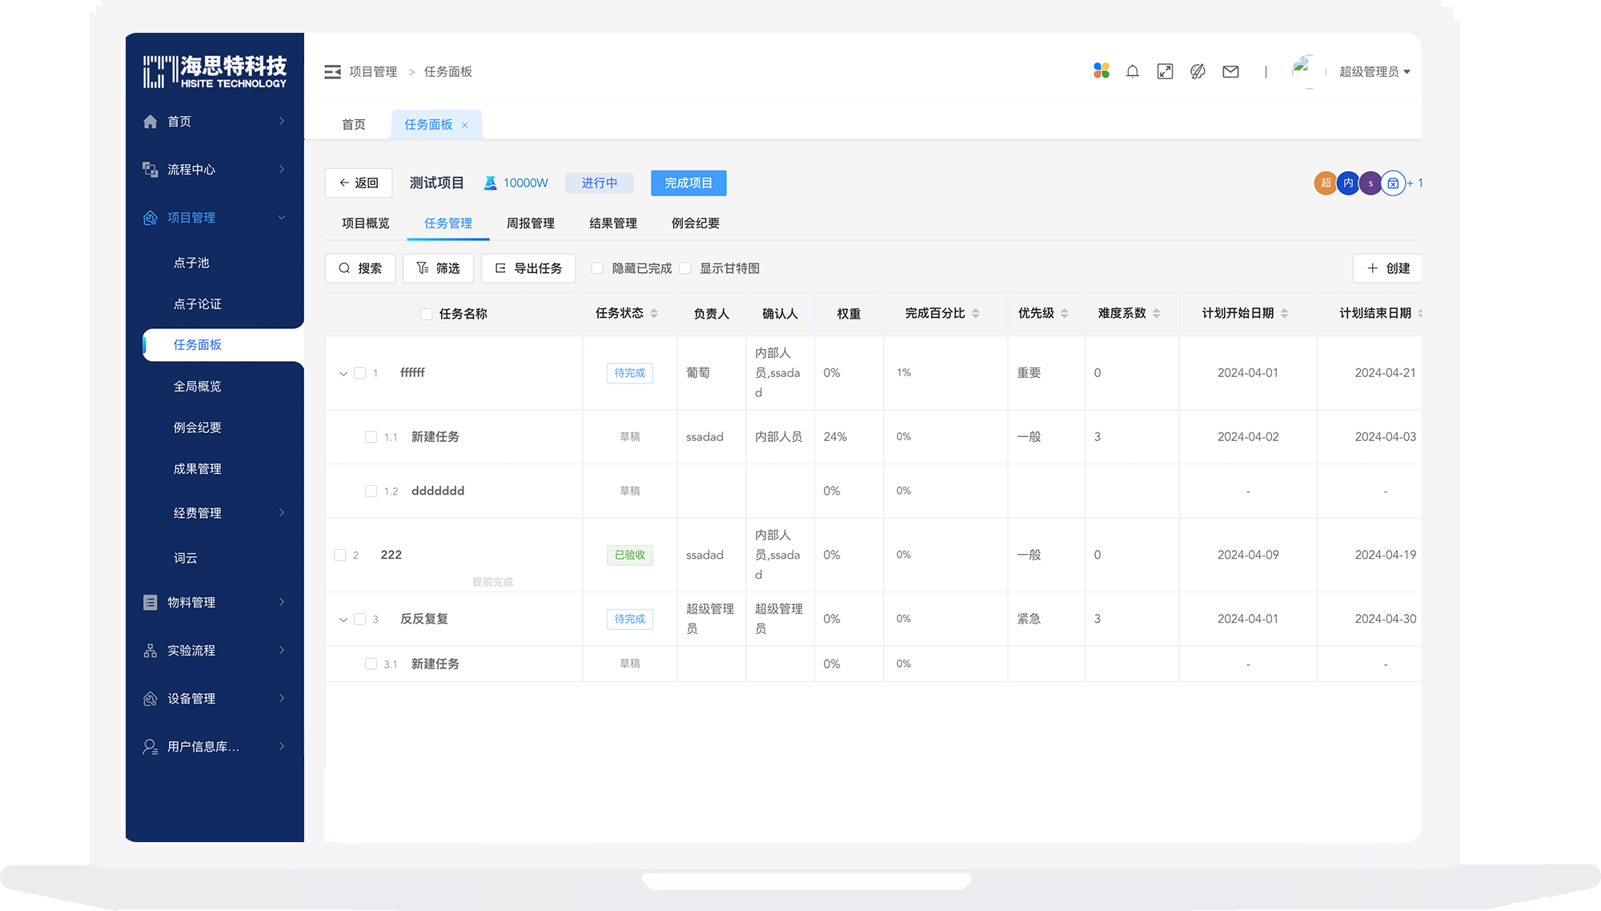Sort by 任务状态 column
The width and height of the screenshot is (1601, 911).
[654, 314]
